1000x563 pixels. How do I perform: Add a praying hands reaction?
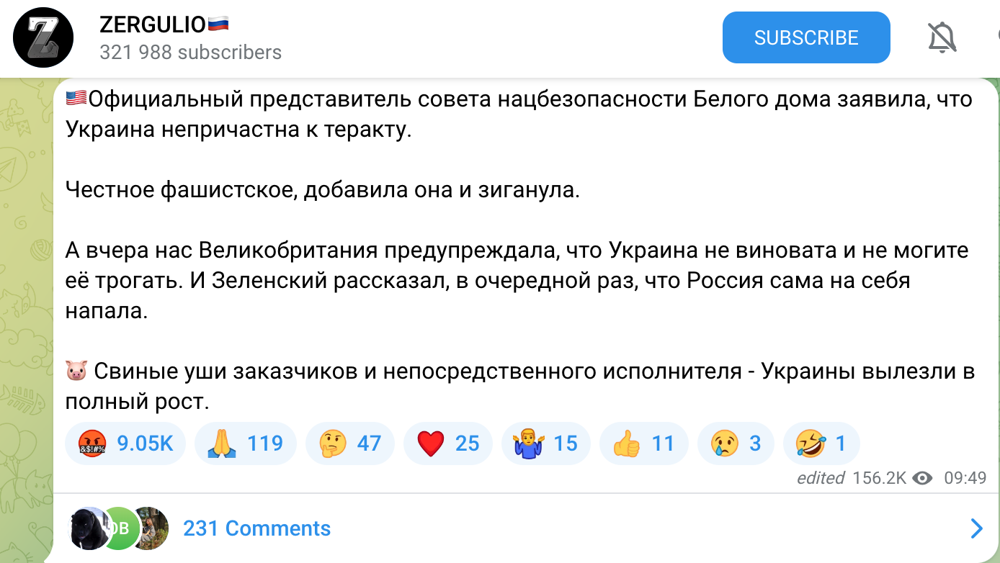pyautogui.click(x=245, y=443)
